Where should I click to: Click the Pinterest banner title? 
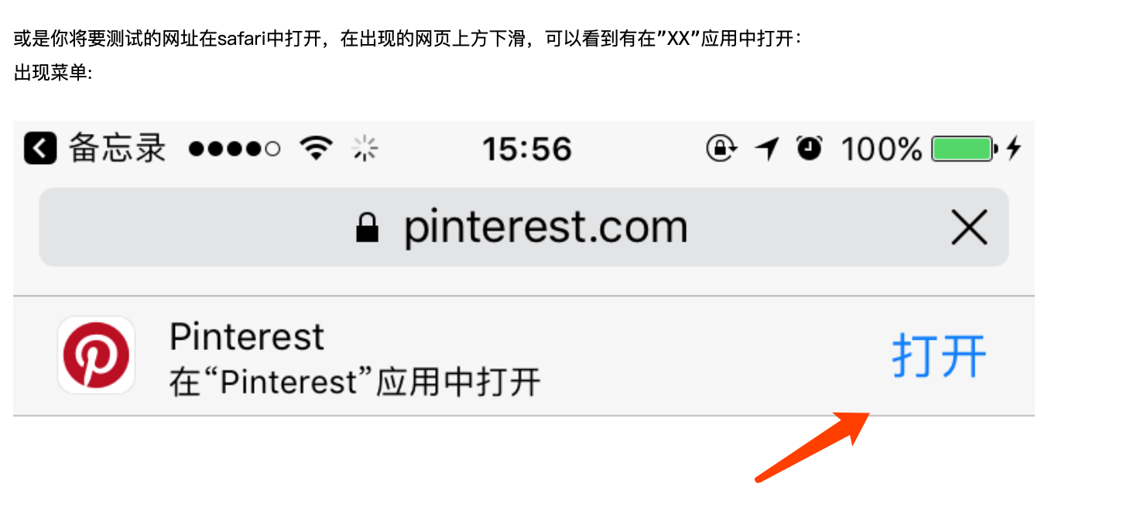coord(247,337)
